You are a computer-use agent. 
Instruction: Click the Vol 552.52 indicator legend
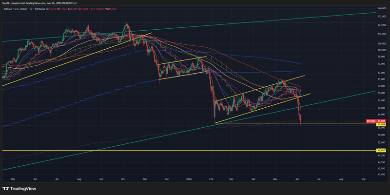pyautogui.click(x=111, y=9)
